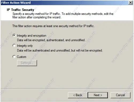This screenshot has height=102, width=134.
Task: Click the Integrity only label text
Action: 25,46
